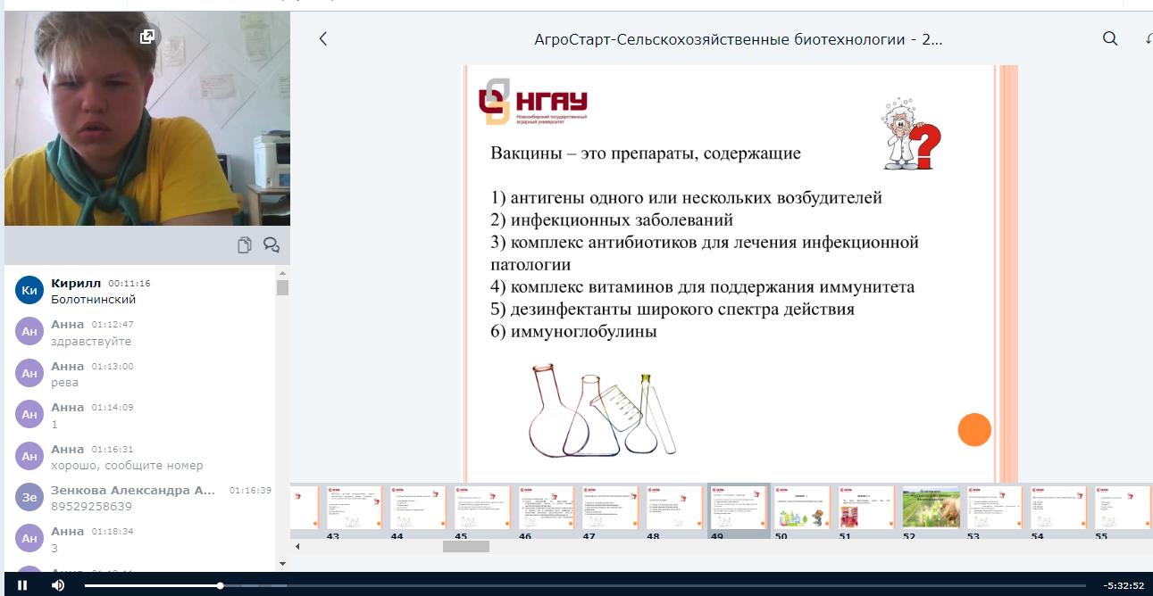Click the АгроСтарт presentation title

pyautogui.click(x=738, y=39)
